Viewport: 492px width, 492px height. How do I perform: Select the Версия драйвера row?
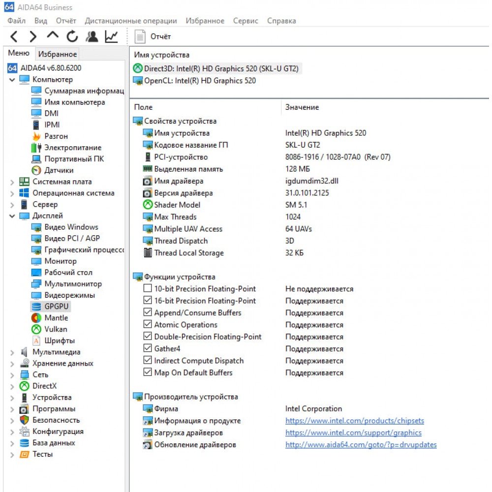pos(235,193)
